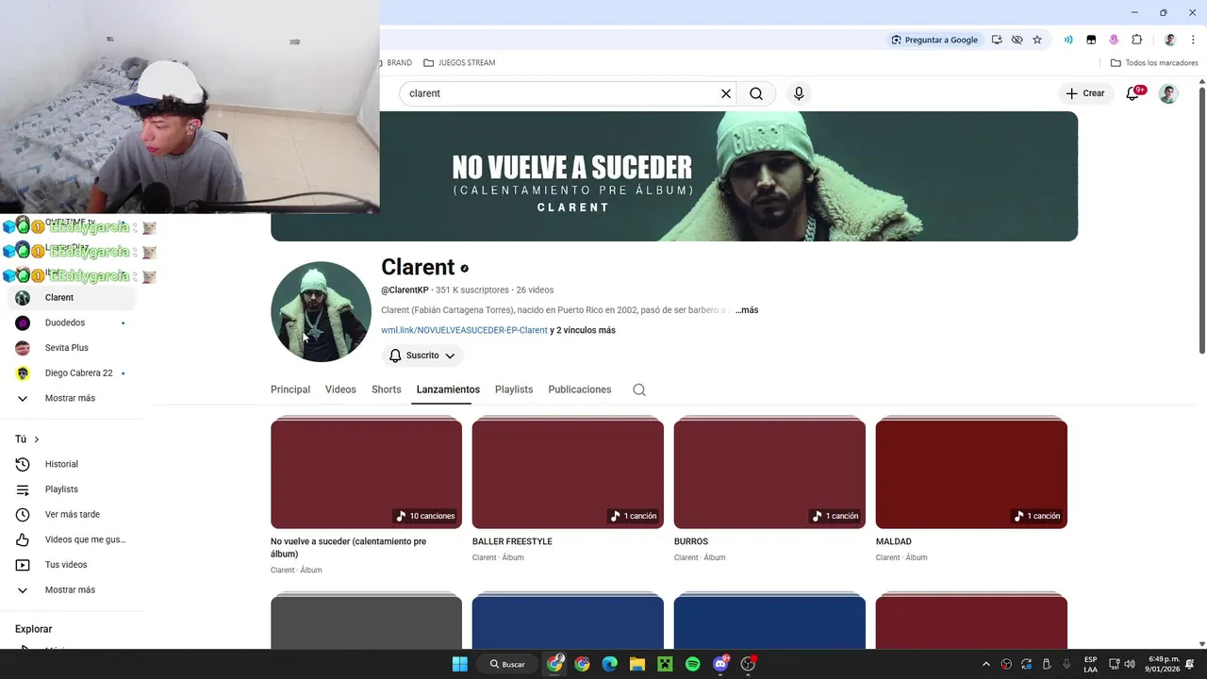This screenshot has width=1207, height=679.
Task: Open the Tú section chevron
Action: [37, 439]
